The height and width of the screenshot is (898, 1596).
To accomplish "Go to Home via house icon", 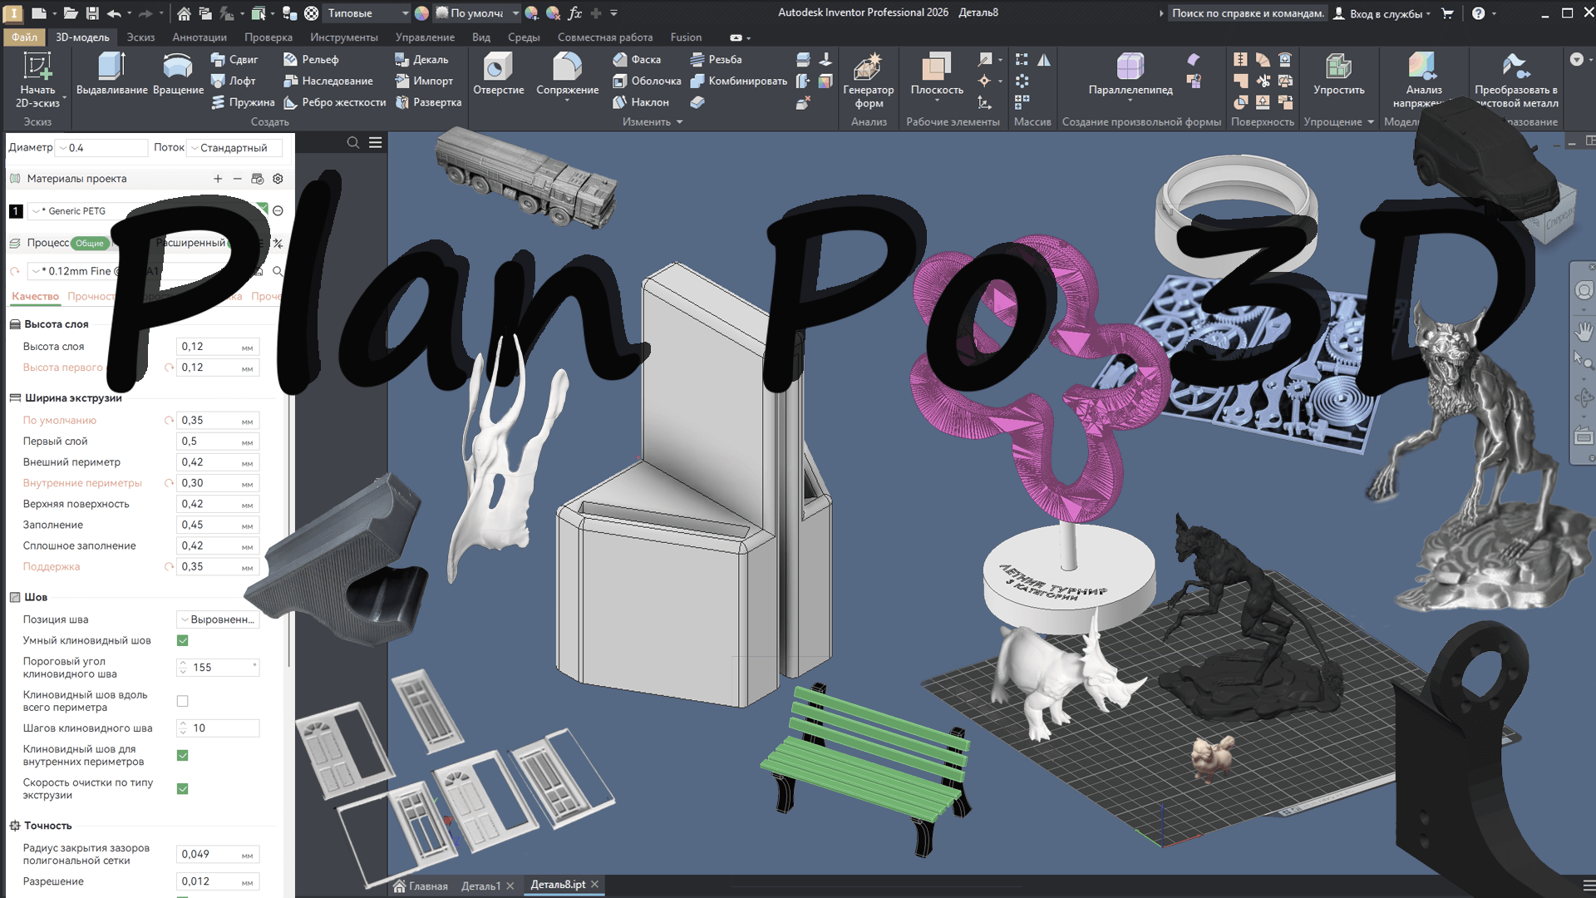I will coord(185,13).
